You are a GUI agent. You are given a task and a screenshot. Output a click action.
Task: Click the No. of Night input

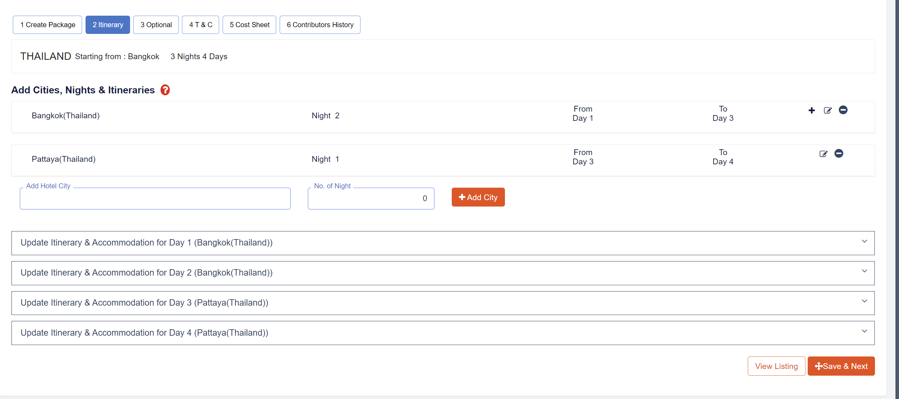371,199
